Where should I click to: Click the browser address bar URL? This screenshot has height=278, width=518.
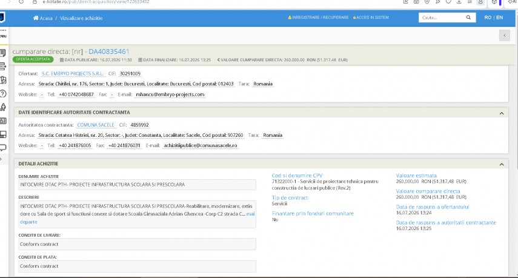point(96,2)
